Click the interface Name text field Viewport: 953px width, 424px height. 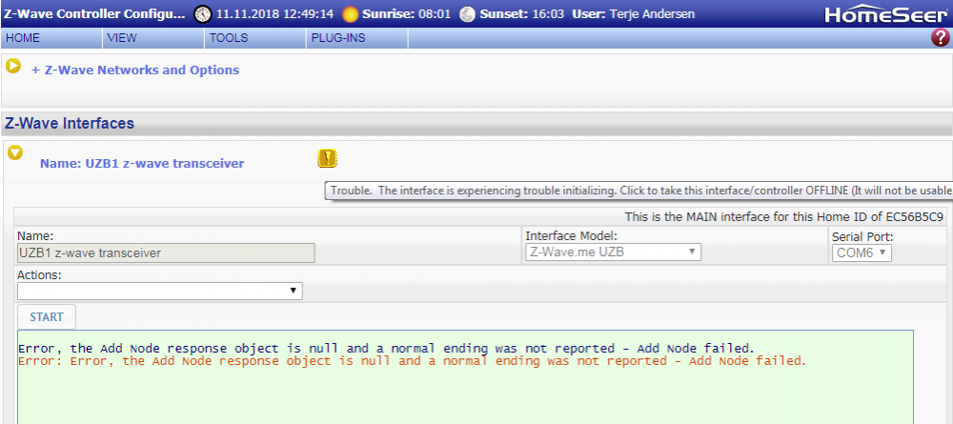[x=166, y=253]
